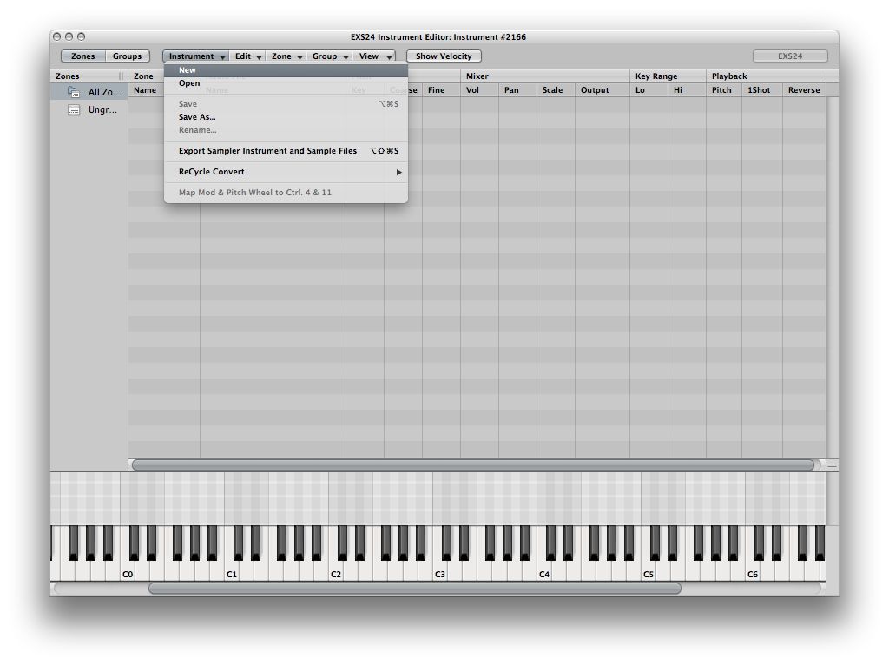Select the Ungrouped zones tree item

click(89, 110)
